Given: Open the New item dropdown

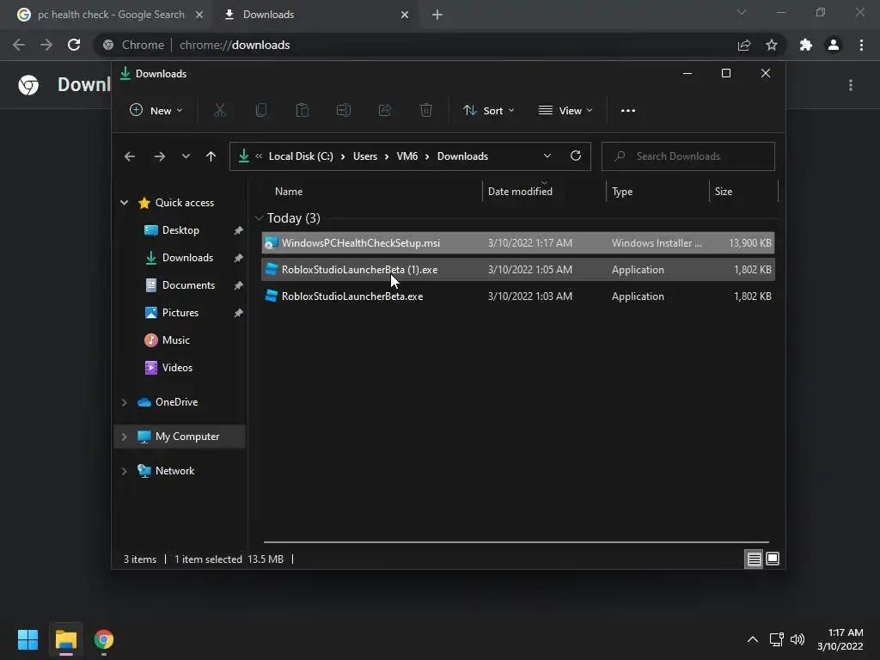Looking at the screenshot, I should click(x=156, y=111).
